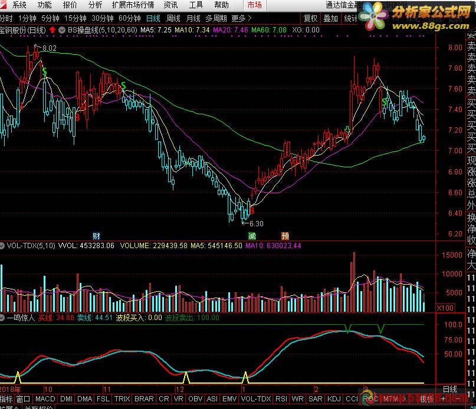Click the 预 forecast marker icon
Image resolution: width=476 pixels, height=409 pixels.
(285, 236)
